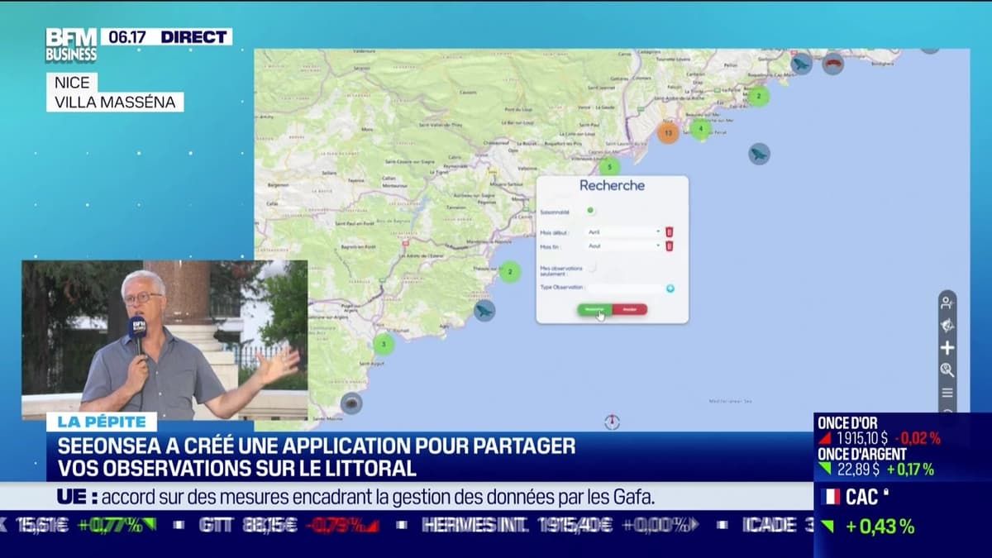Toggle the Saisonnalité switch
The image size is (992, 558).
click(x=590, y=211)
